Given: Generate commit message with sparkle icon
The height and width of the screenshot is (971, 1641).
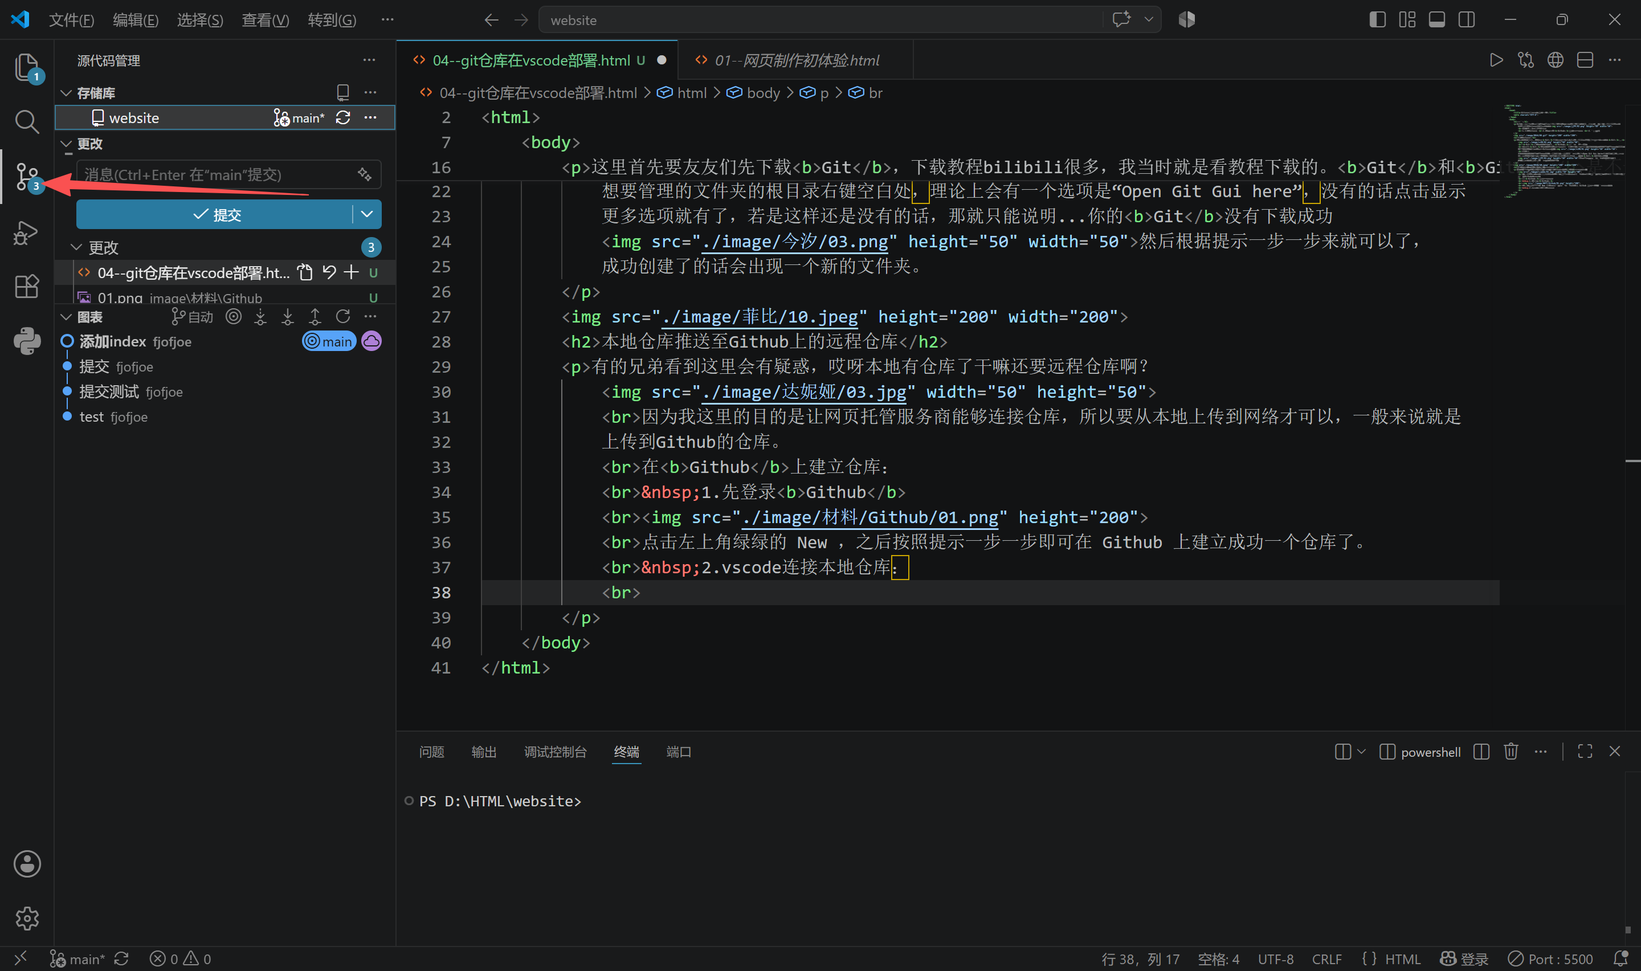Looking at the screenshot, I should click(x=364, y=175).
